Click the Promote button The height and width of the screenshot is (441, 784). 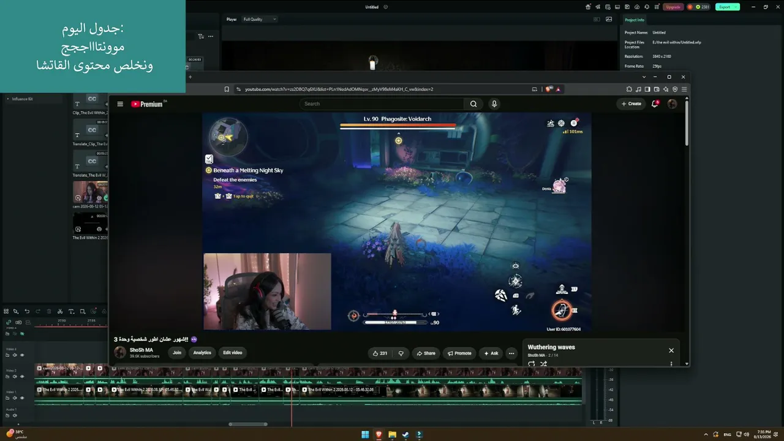459,353
